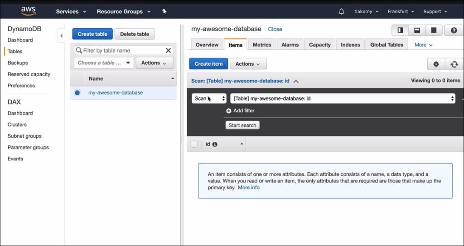464x246 pixels.
Task: Close the my-awesome-database details panel
Action: (x=275, y=29)
